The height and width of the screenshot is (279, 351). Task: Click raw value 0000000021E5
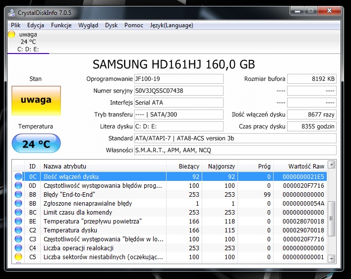click(x=303, y=176)
